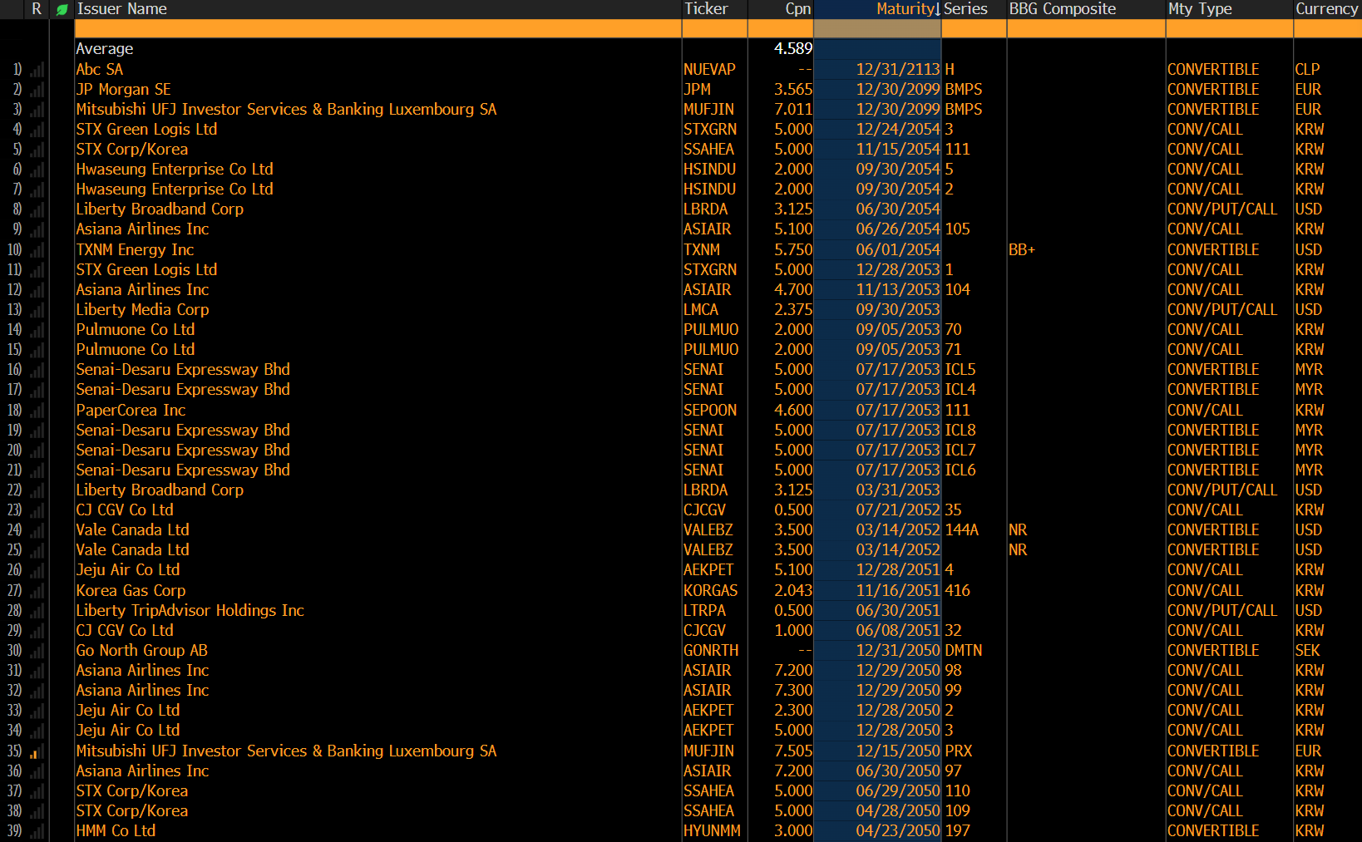Click chart icon in row 18 PaperCorea Inc
The image size is (1362, 842).
37,411
